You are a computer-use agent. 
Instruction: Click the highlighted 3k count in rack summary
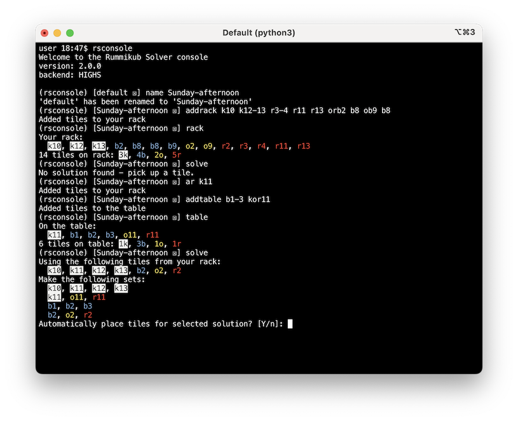[123, 155]
